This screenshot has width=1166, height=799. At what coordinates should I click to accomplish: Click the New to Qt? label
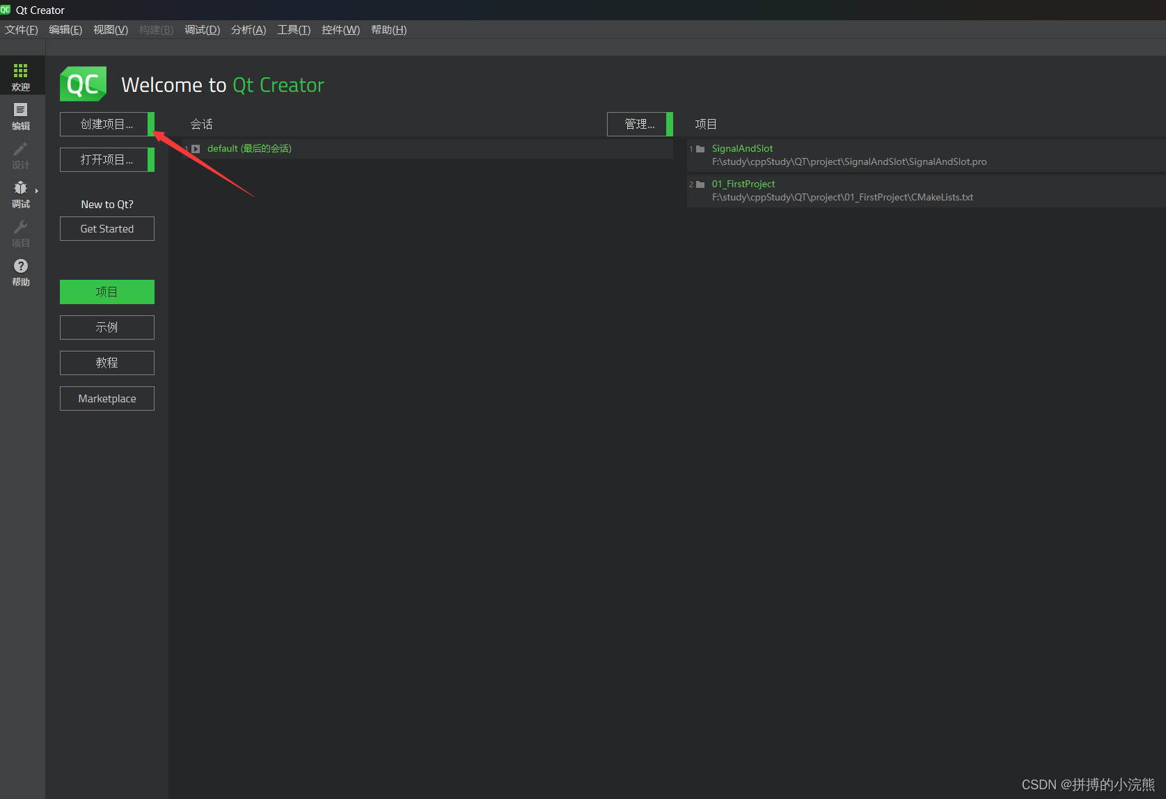107,204
